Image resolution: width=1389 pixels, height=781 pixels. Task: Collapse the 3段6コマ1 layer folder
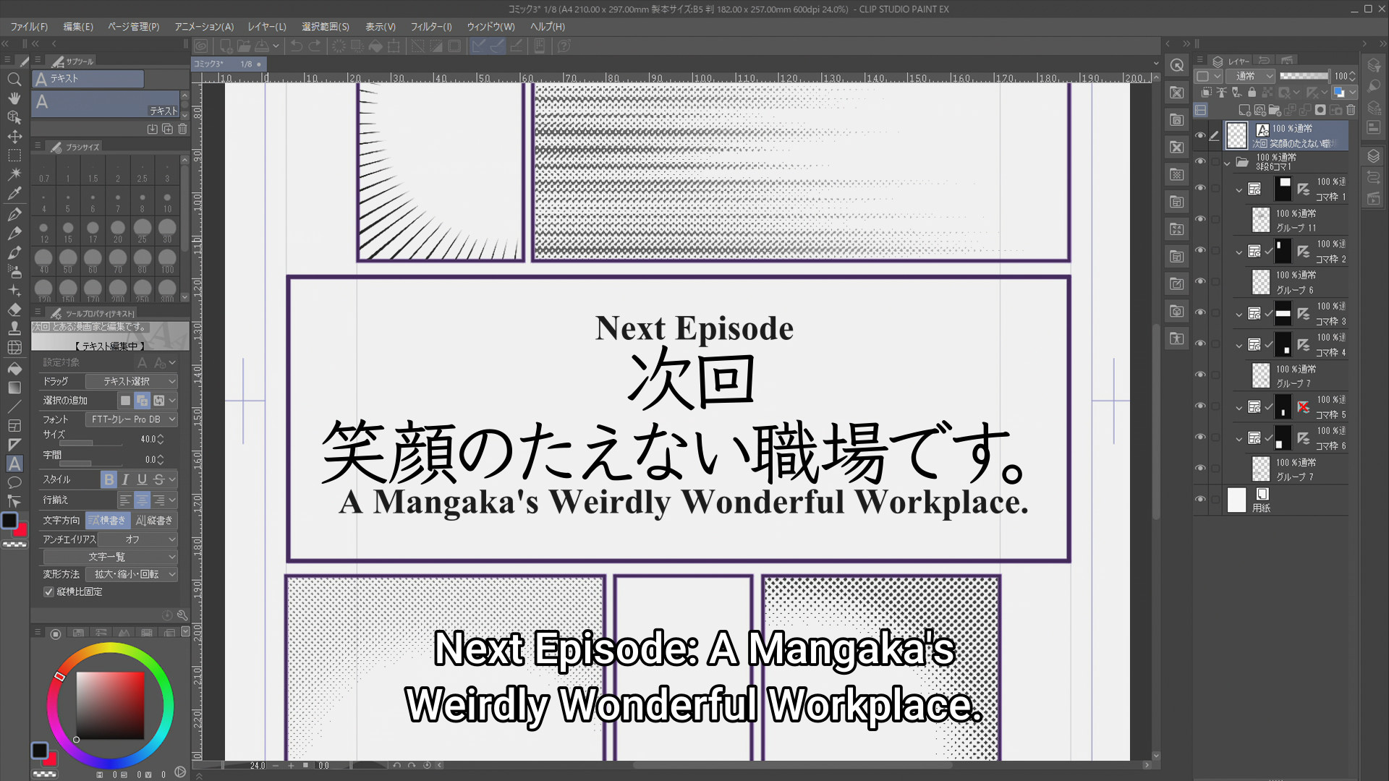coord(1227,163)
